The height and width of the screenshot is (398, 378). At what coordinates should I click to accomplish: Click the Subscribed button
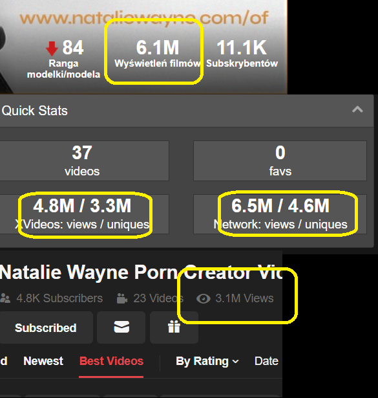pyautogui.click(x=46, y=327)
